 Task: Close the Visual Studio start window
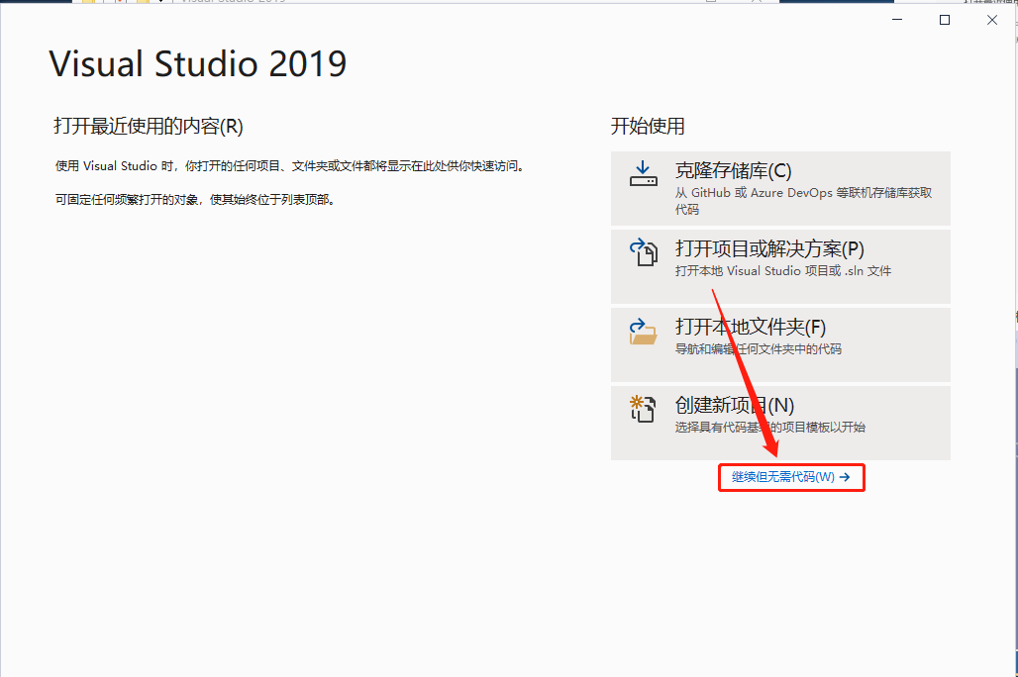coord(992,20)
